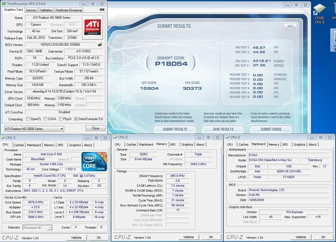
Task: Click the Multiplier x 23.0 value
Action: pyautogui.click(x=36, y=207)
